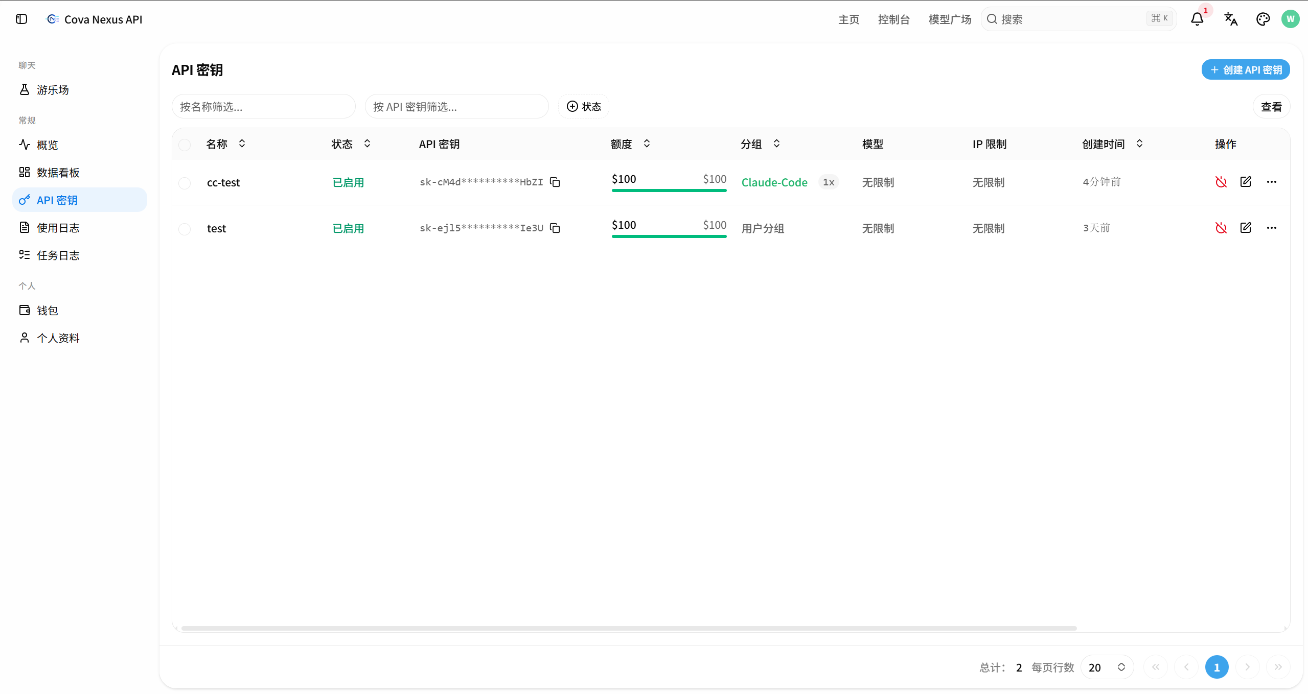This screenshot has height=694, width=1308.
Task: Open more actions for cc-test row
Action: (1272, 182)
